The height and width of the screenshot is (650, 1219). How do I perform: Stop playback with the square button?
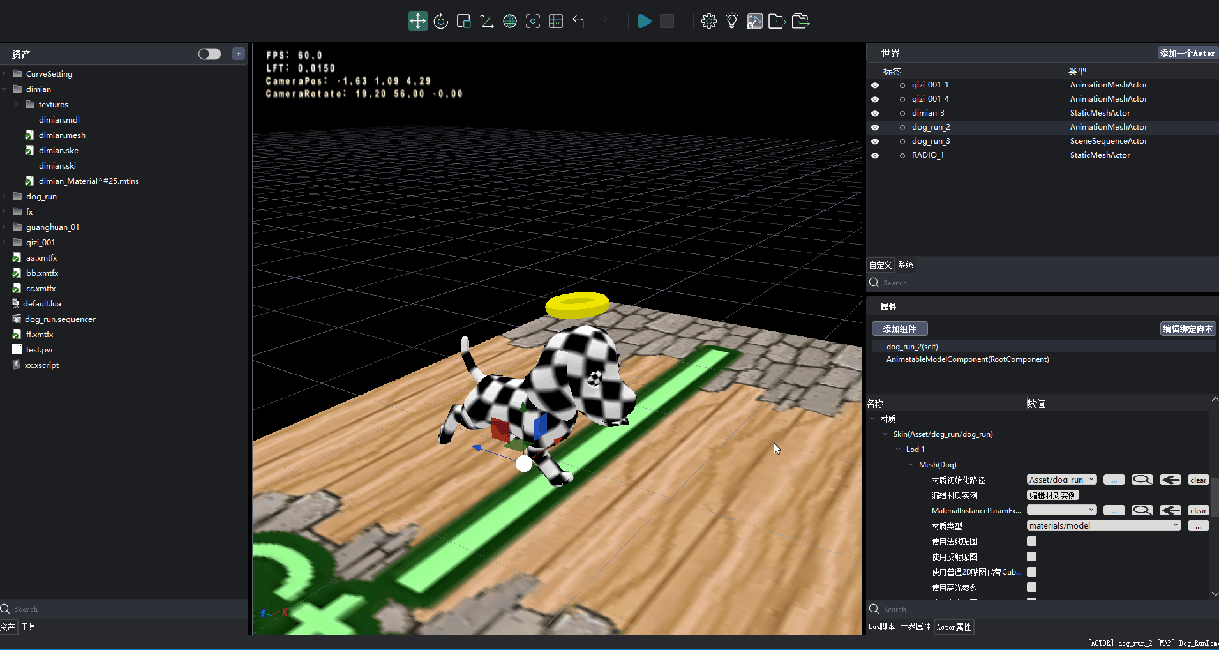click(x=667, y=21)
